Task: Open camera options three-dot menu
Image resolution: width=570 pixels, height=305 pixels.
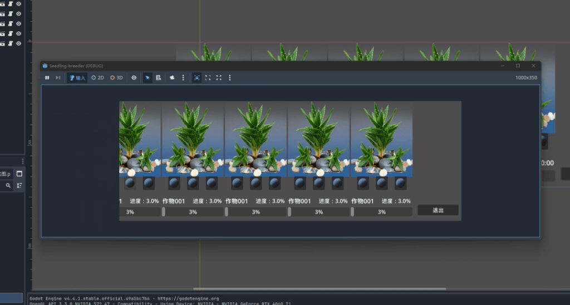Action: click(x=183, y=78)
